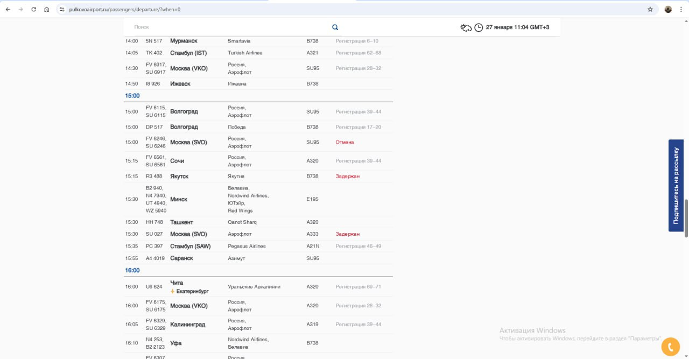Click the magnifier search icon
Image resolution: width=689 pixels, height=359 pixels.
[x=335, y=27]
